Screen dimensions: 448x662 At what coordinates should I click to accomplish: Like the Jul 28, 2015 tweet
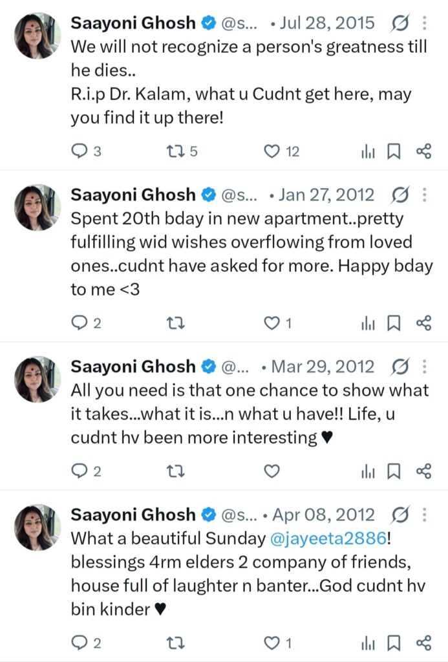(x=272, y=151)
